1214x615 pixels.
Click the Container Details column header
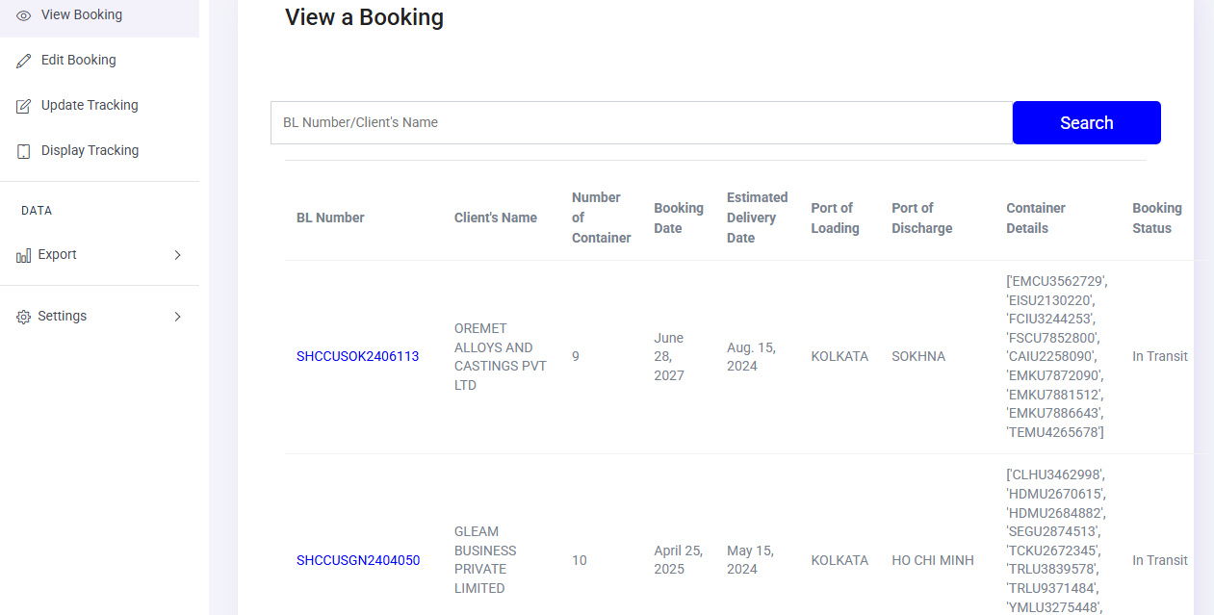(1036, 218)
